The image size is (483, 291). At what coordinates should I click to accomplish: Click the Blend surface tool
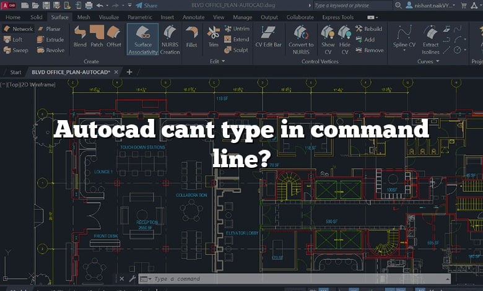[80, 37]
